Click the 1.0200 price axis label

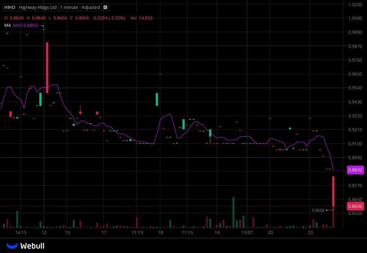click(355, 5)
